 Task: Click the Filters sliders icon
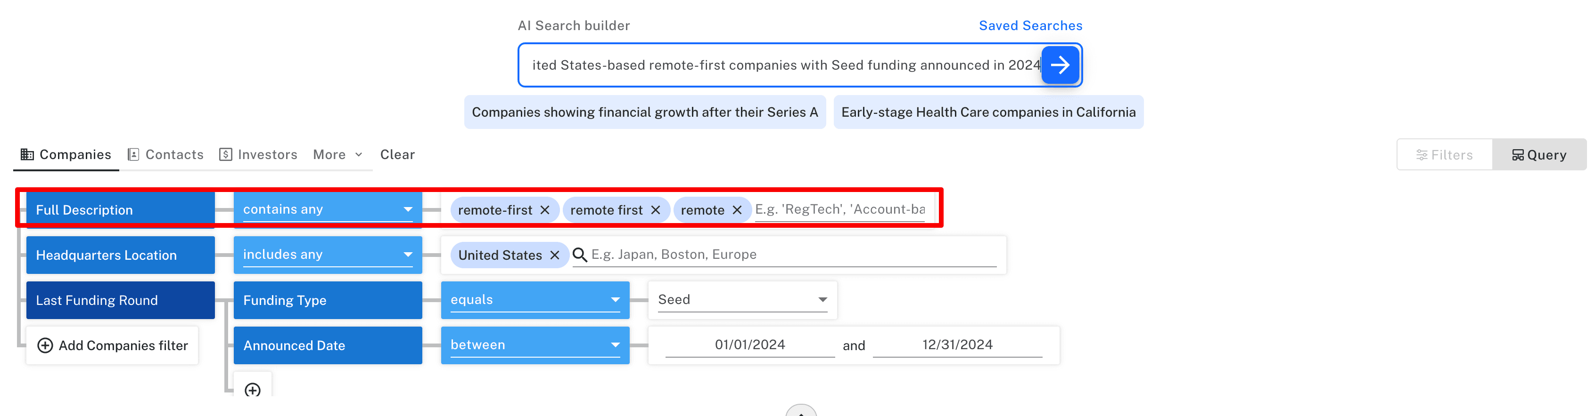tap(1423, 154)
